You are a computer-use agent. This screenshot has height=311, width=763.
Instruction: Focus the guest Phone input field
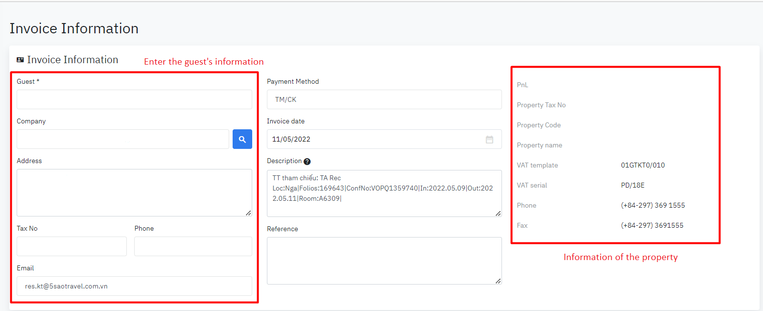tap(193, 246)
